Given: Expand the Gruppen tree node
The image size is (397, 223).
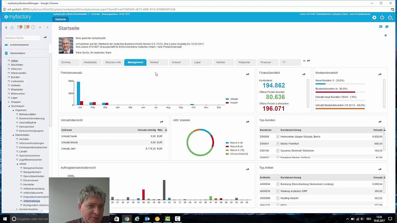Looking at the screenshot, I should pyautogui.click(x=9, y=102).
